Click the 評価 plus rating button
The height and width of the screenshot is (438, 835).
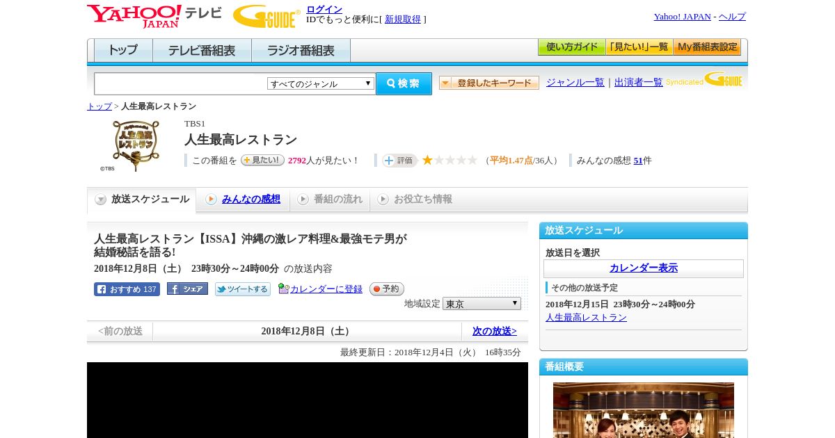point(399,161)
